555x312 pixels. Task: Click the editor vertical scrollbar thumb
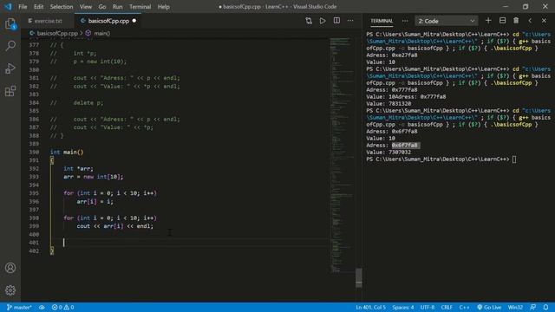tap(358, 277)
